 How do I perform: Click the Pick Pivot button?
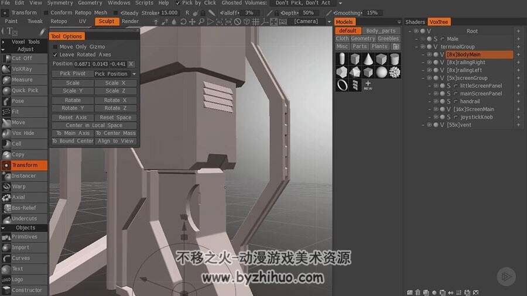click(73, 74)
